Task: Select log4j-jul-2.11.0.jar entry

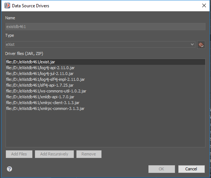Action: [105, 74]
